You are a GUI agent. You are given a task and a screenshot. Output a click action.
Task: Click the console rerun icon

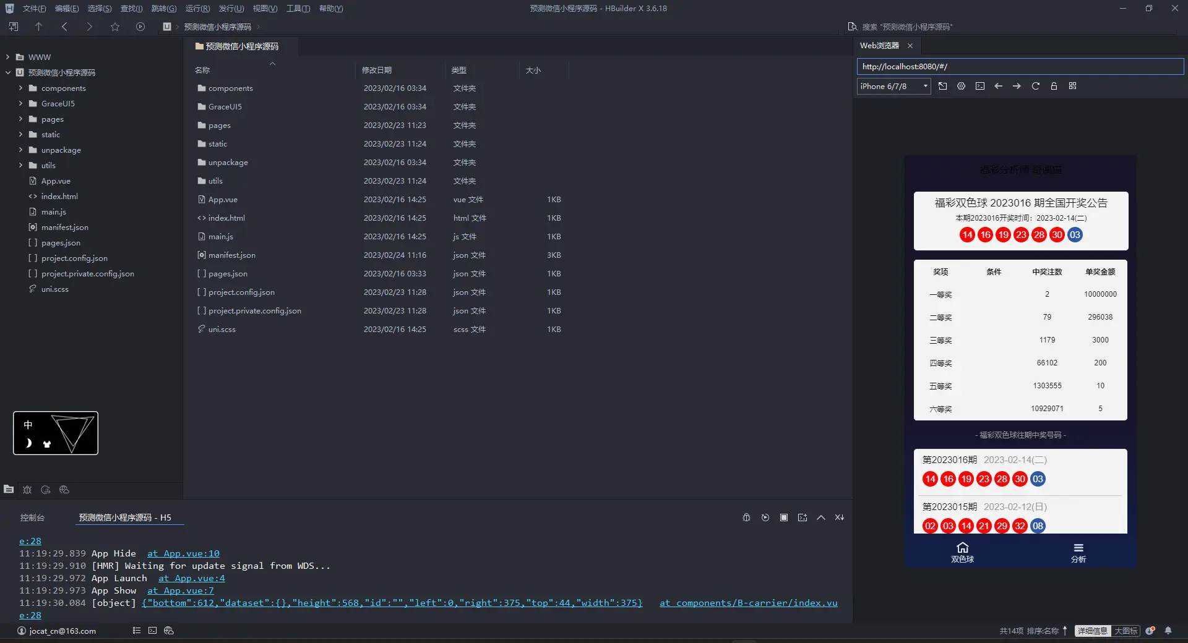tap(765, 517)
